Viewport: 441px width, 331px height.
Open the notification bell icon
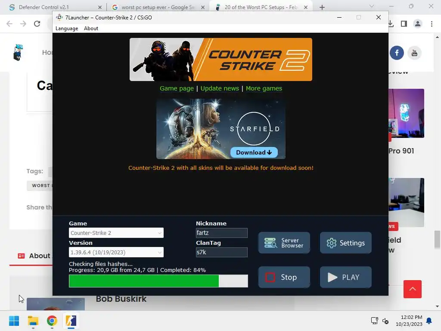[429, 321]
